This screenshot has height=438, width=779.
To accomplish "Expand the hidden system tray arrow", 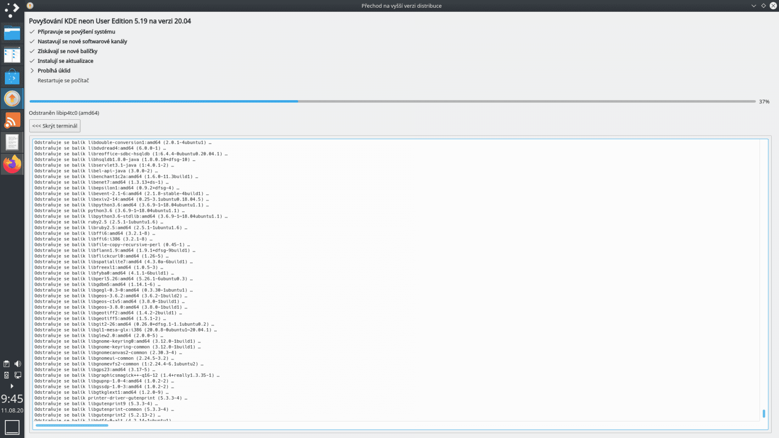I will 12,386.
